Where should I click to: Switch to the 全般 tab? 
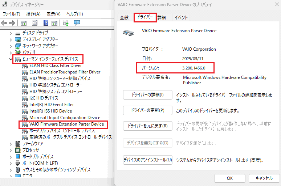[125, 17]
